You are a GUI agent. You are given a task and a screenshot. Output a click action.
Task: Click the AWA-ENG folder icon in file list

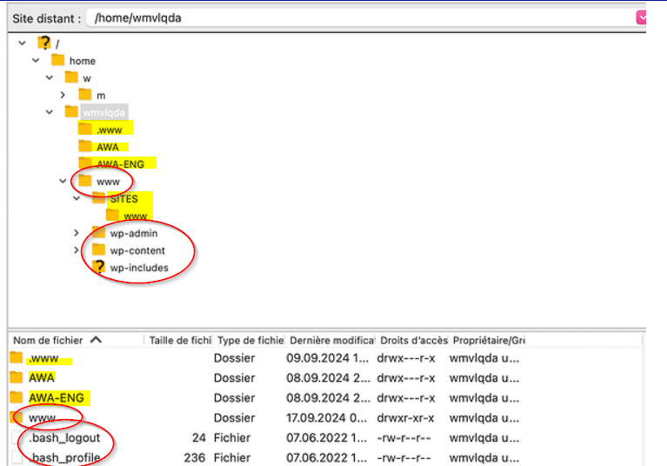pos(17,398)
